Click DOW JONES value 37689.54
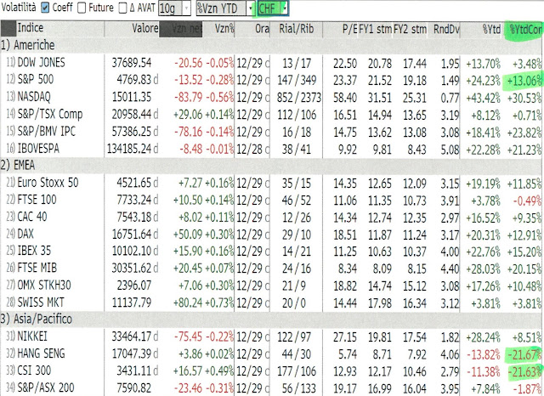Image resolution: width=544 pixels, height=396 pixels. (131, 63)
